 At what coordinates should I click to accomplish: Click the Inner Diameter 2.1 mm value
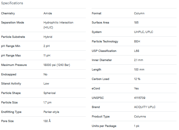(x=138, y=60)
